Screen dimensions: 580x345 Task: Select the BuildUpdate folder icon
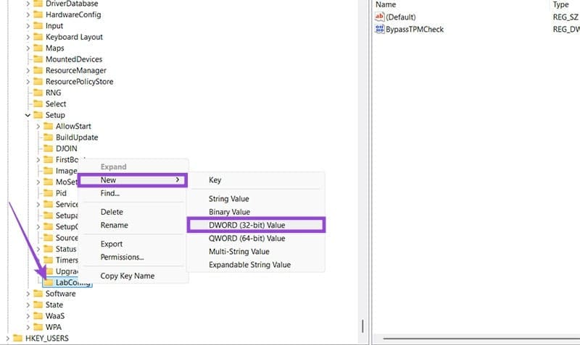click(48, 137)
